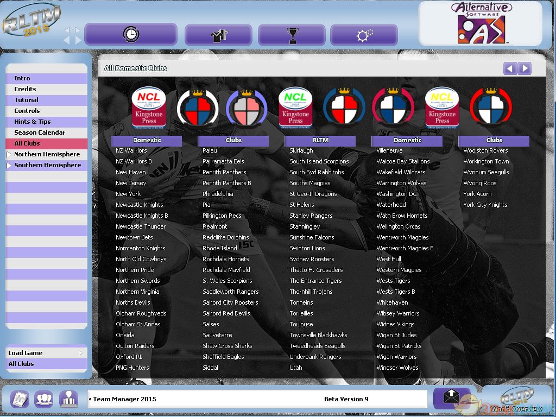
Task: Select Oldham Roughyeds club
Action: pos(141,313)
